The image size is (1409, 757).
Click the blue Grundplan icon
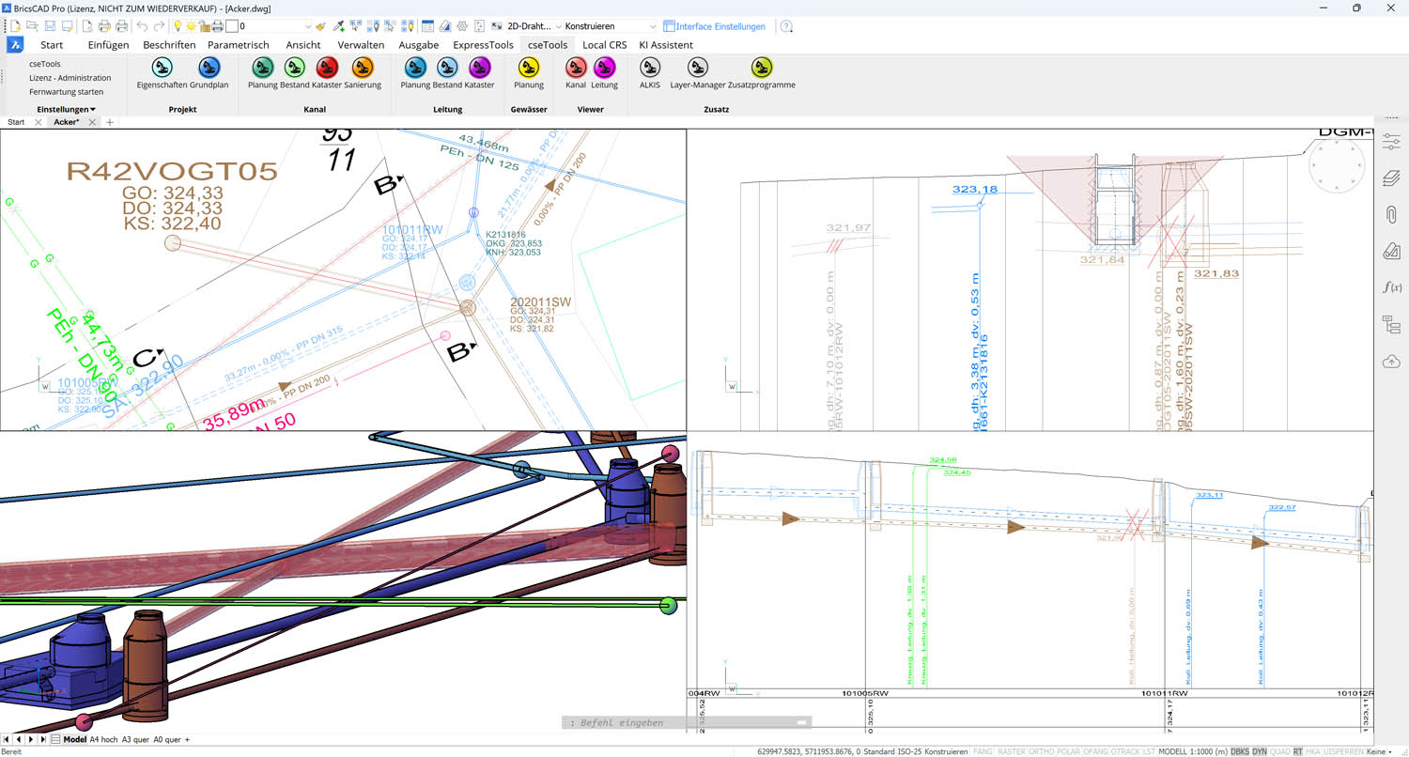[x=209, y=68]
